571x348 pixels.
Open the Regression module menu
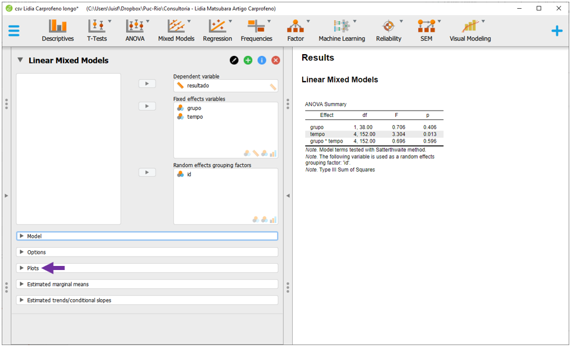coord(217,30)
